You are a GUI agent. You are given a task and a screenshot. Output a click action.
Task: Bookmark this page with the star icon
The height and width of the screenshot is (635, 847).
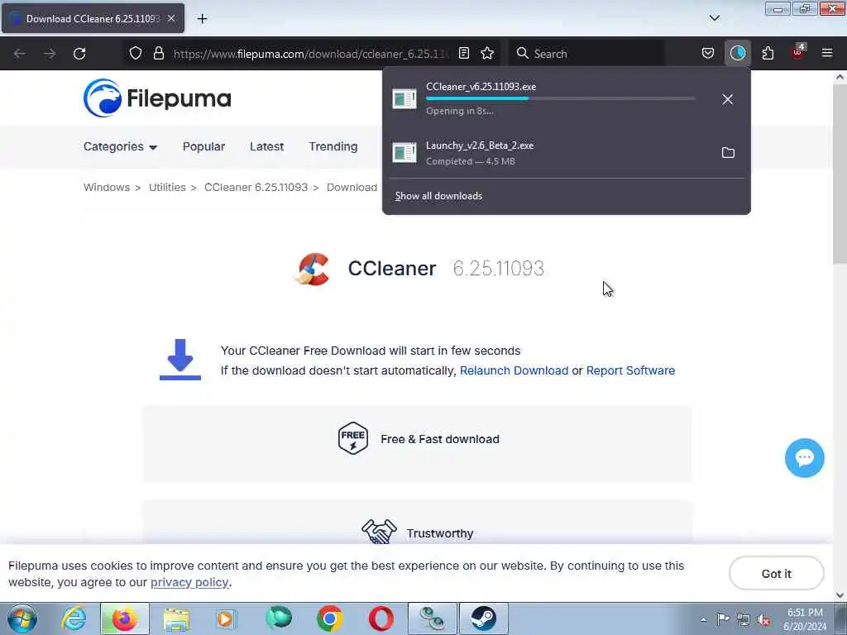click(487, 54)
